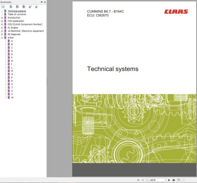This screenshot has height=183, width=197.
Task: Open Index letter I bookmark
Action: click(x=12, y=64)
